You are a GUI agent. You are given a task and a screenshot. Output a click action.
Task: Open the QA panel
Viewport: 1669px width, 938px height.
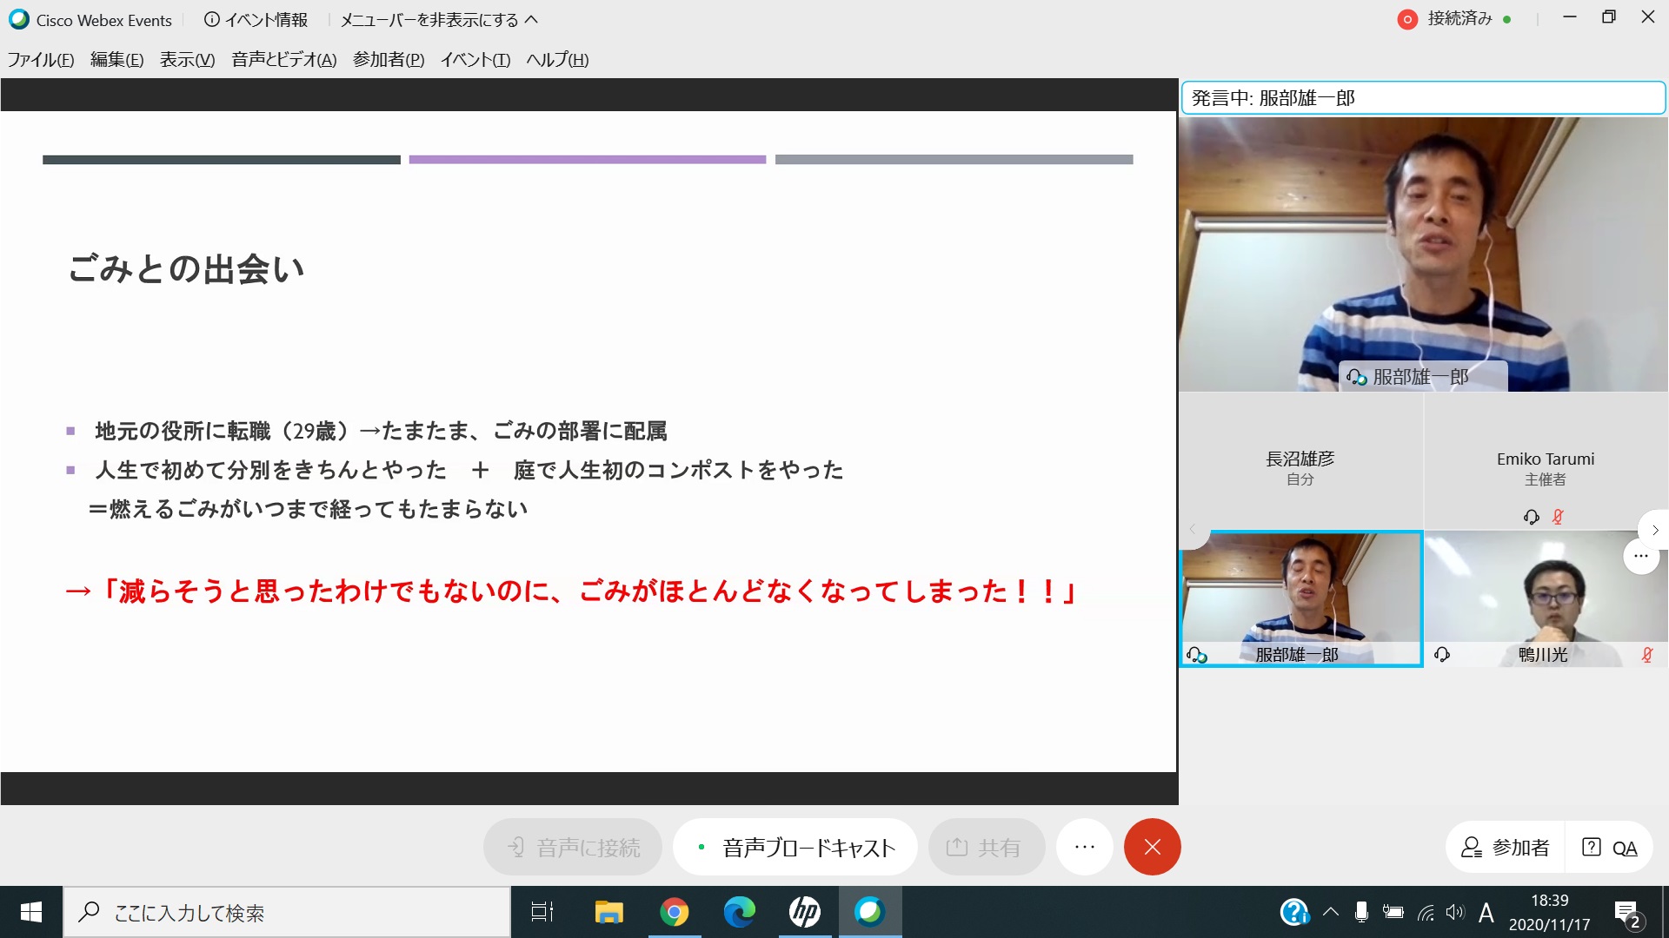1610,848
